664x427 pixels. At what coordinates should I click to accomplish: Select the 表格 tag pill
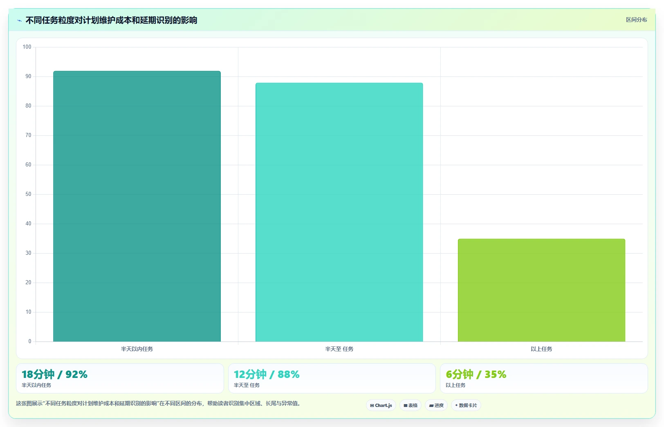411,405
